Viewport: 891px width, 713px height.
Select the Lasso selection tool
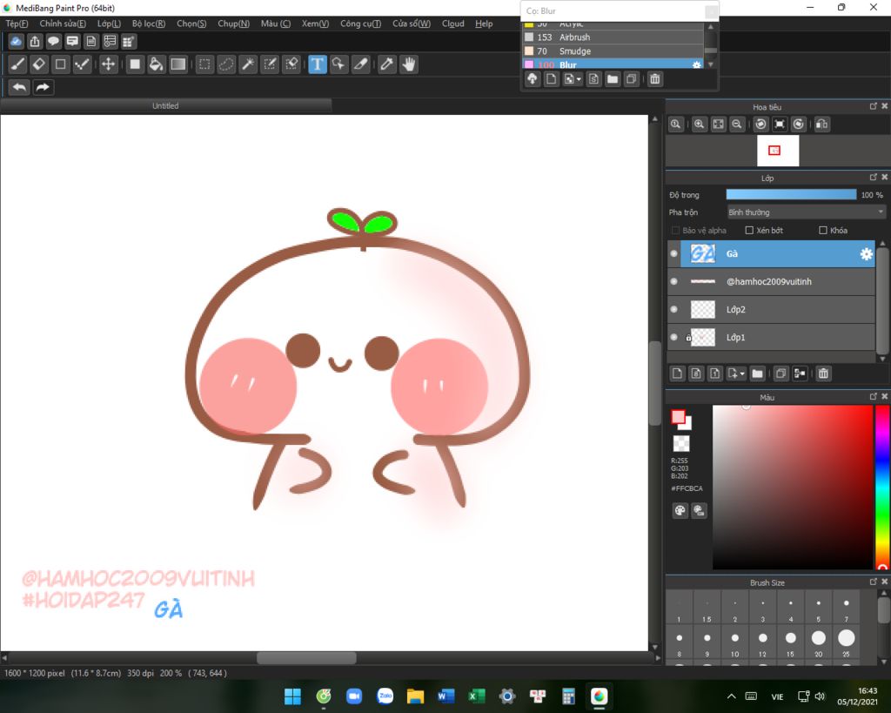pyautogui.click(x=226, y=64)
